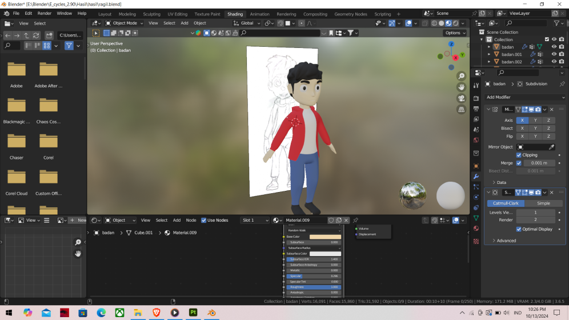This screenshot has height=320, width=569.
Task: Open Windows Start menu
Action: click(9, 313)
